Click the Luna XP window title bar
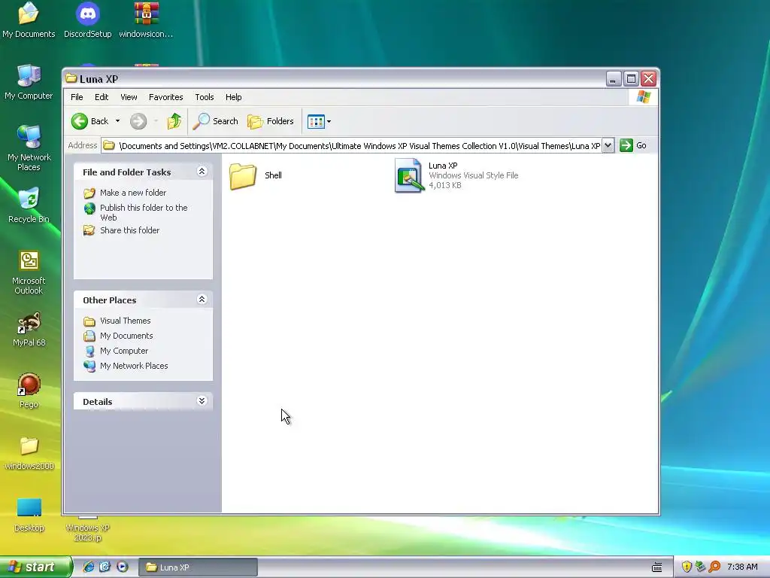Viewport: 770px width, 578px height. click(334, 78)
